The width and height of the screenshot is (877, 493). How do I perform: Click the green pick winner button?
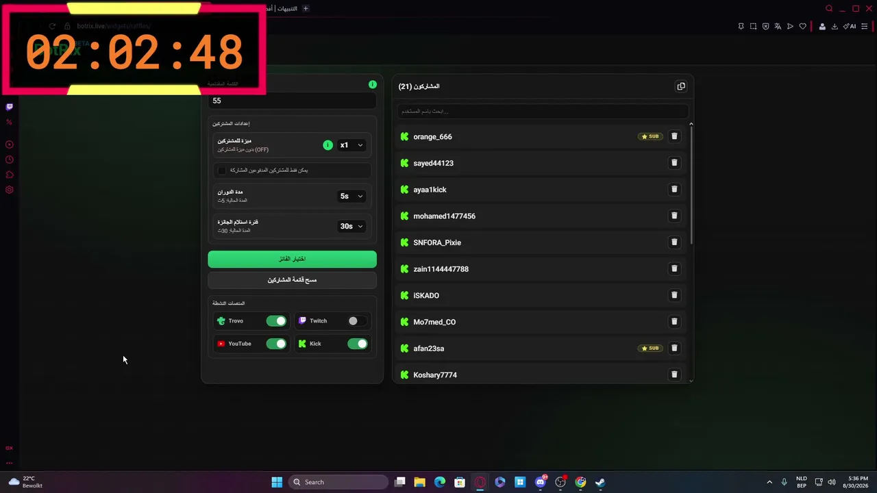292,259
